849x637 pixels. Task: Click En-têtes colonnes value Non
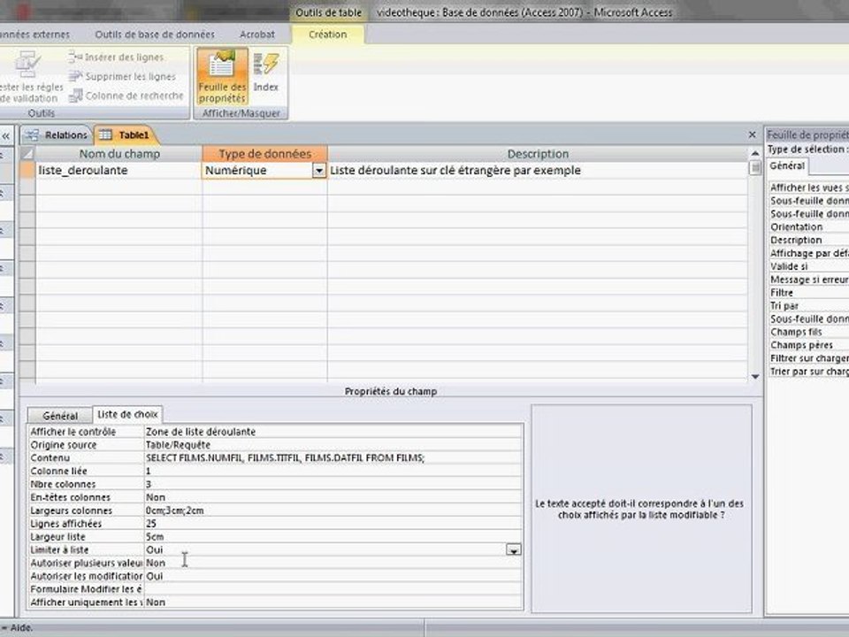(x=333, y=497)
